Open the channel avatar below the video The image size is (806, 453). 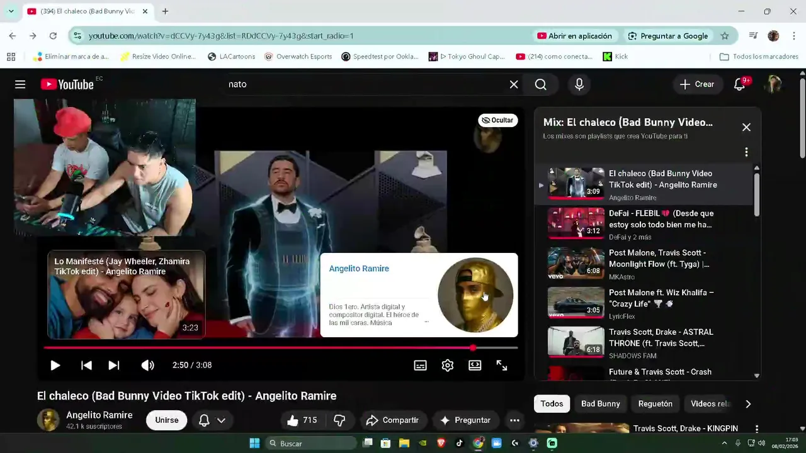point(48,420)
